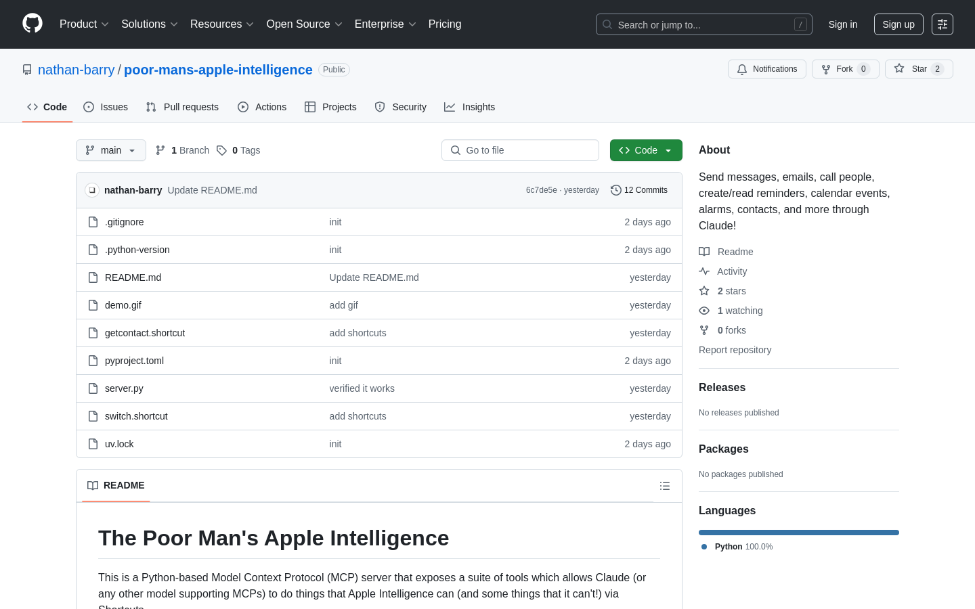Open the green Code dropdown button
Image resolution: width=975 pixels, height=609 pixels.
pyautogui.click(x=646, y=150)
